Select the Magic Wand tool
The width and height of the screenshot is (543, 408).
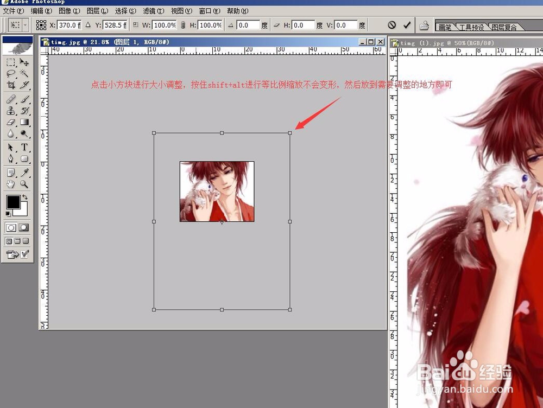click(x=24, y=73)
